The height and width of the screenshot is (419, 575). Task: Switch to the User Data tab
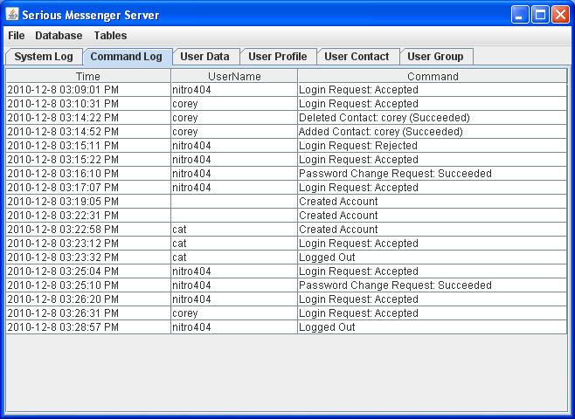click(204, 57)
